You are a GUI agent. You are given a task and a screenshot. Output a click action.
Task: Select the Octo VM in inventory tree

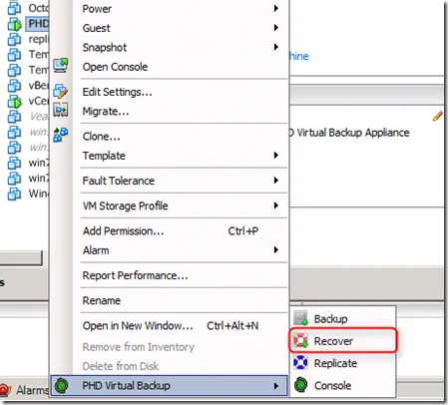click(x=39, y=8)
